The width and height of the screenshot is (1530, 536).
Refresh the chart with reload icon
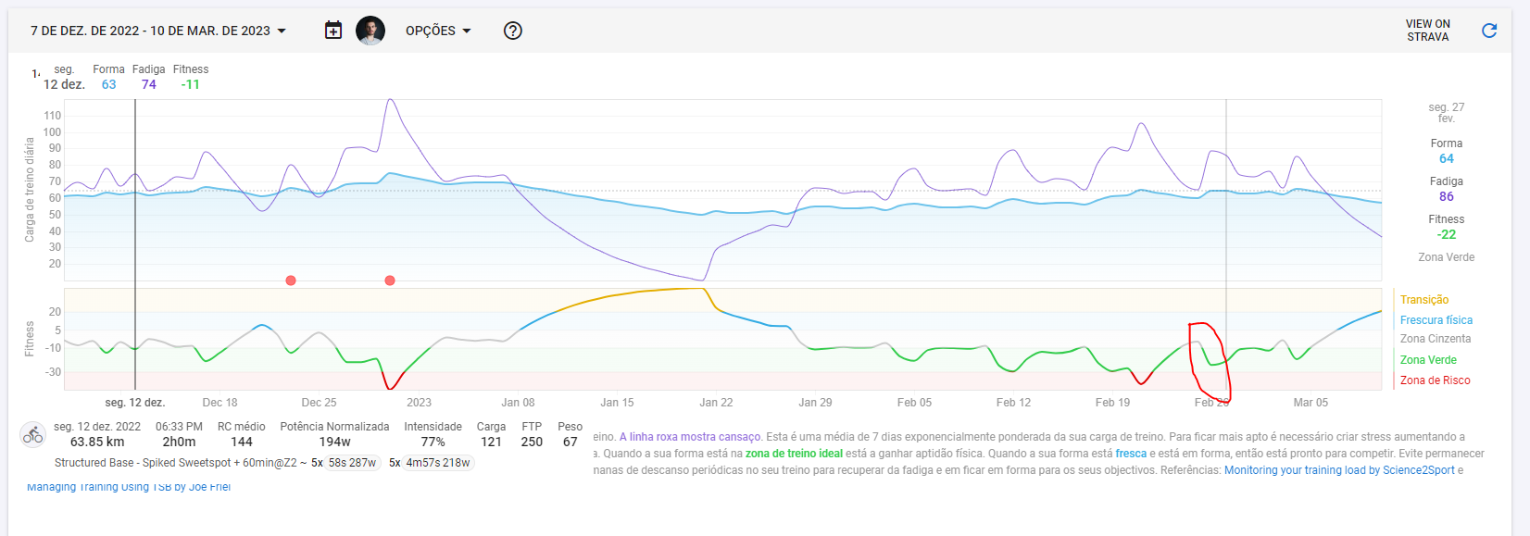coord(1489,31)
